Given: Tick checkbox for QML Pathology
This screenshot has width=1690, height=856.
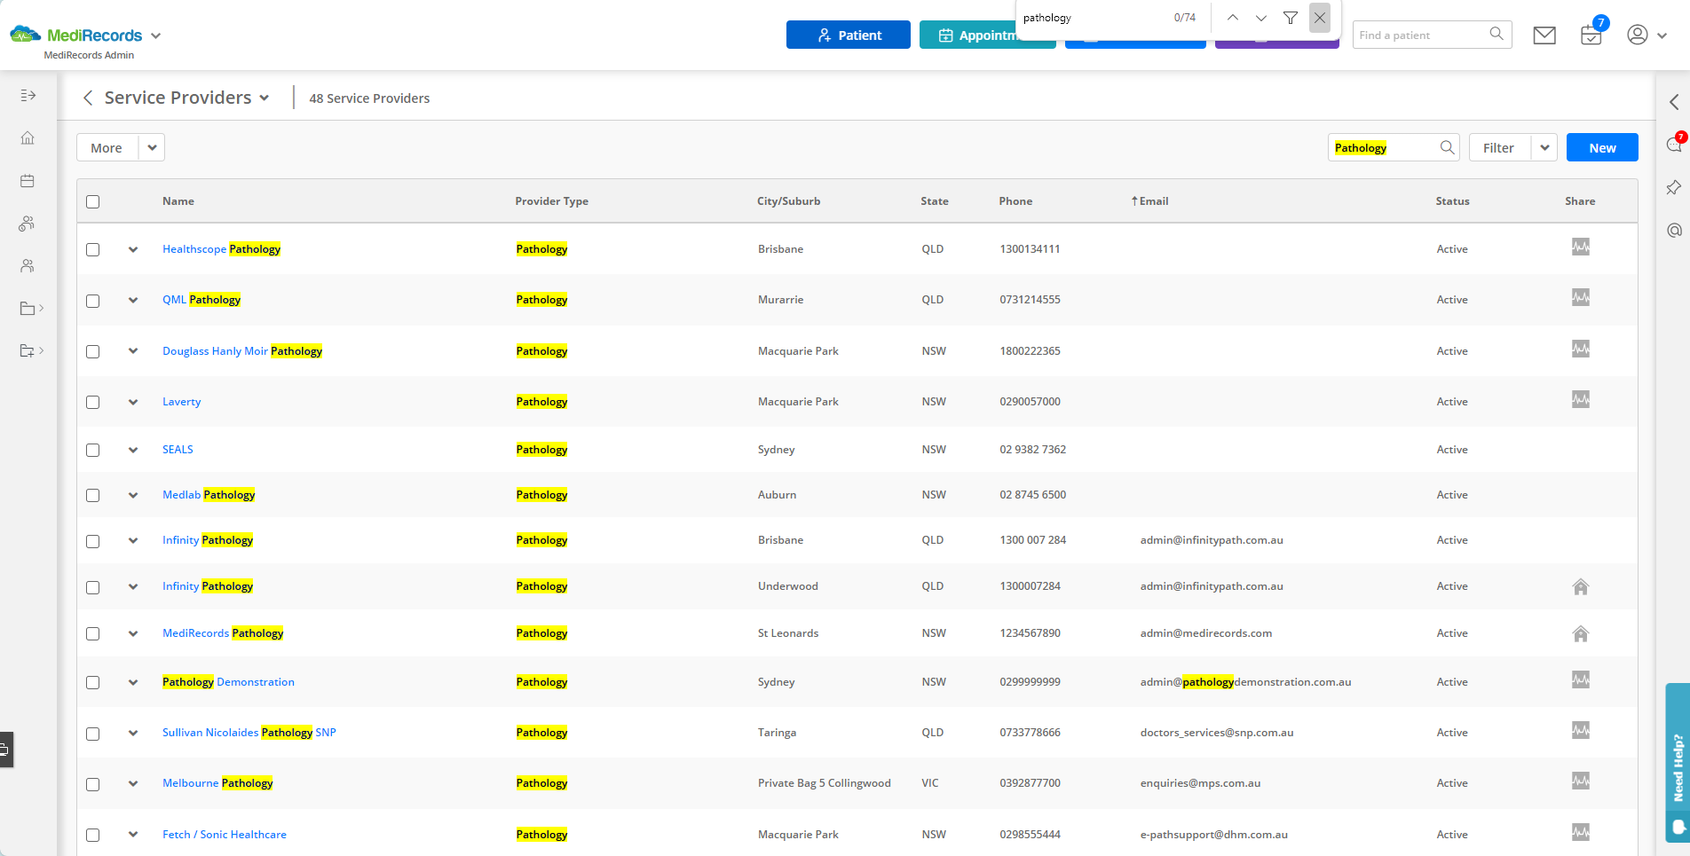Looking at the screenshot, I should (x=93, y=301).
